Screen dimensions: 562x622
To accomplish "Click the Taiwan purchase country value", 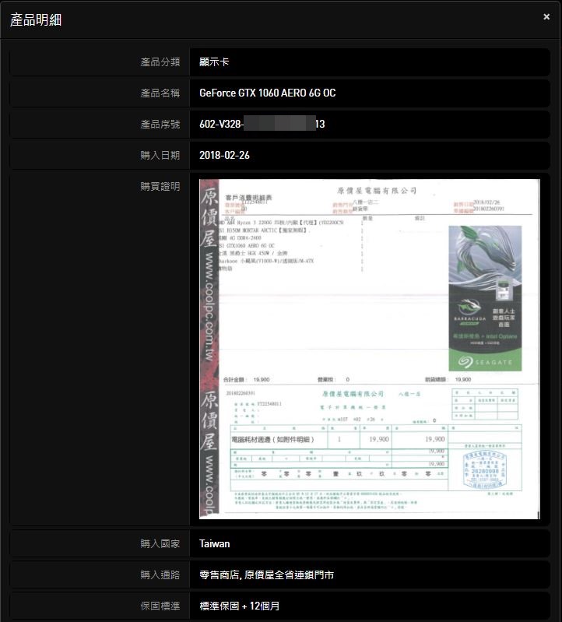I will pyautogui.click(x=214, y=543).
